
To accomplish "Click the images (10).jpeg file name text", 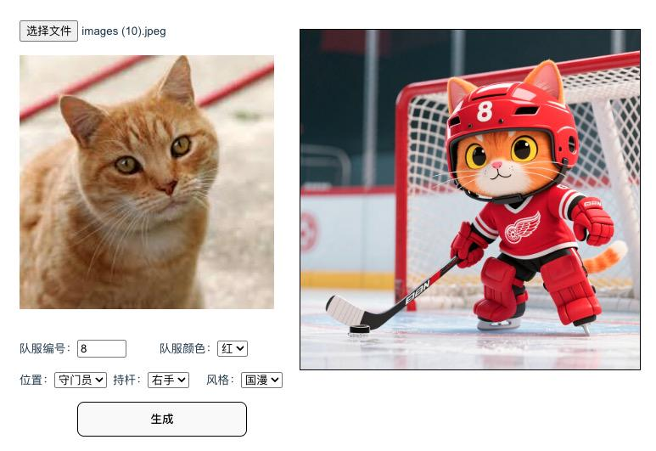I will point(124,31).
